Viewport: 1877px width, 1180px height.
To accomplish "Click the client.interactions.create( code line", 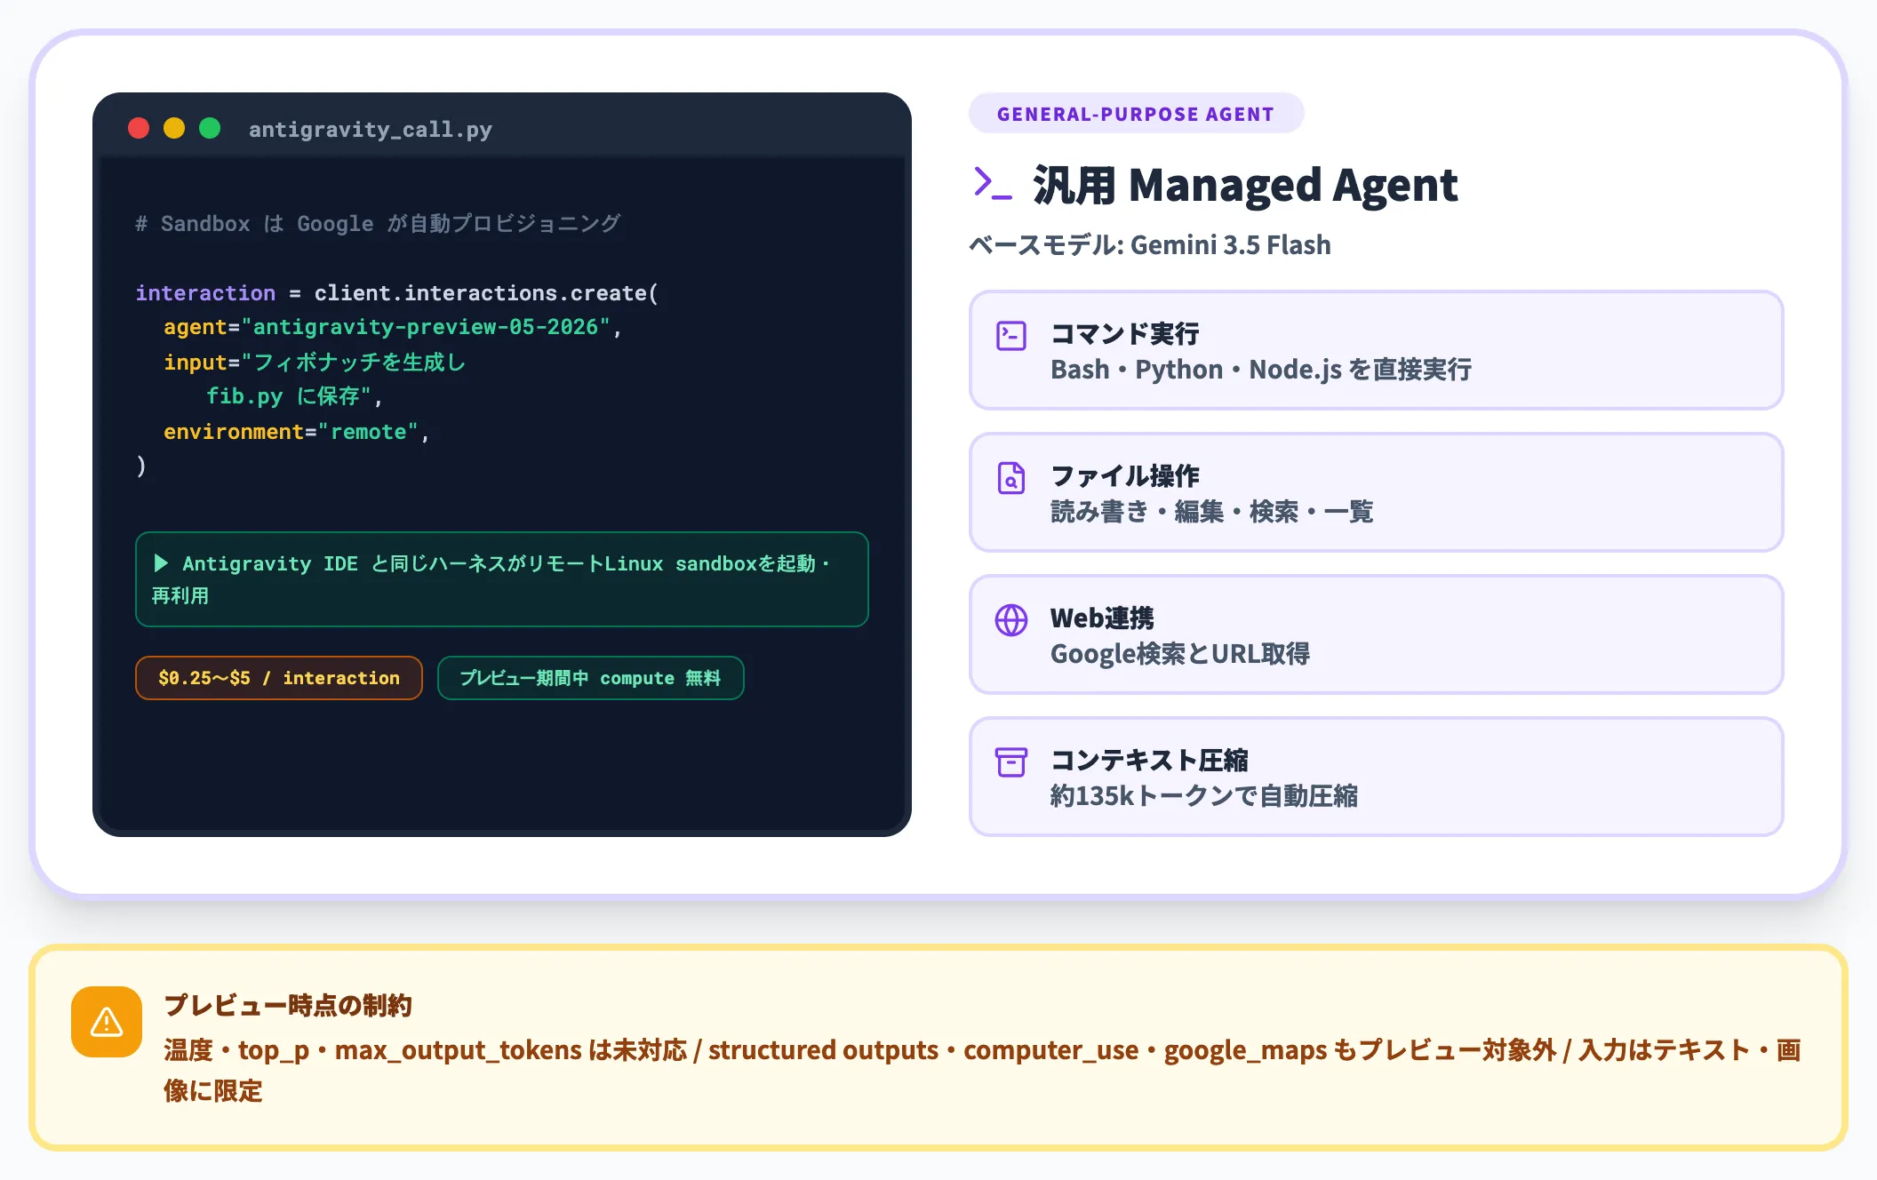I will [x=397, y=293].
